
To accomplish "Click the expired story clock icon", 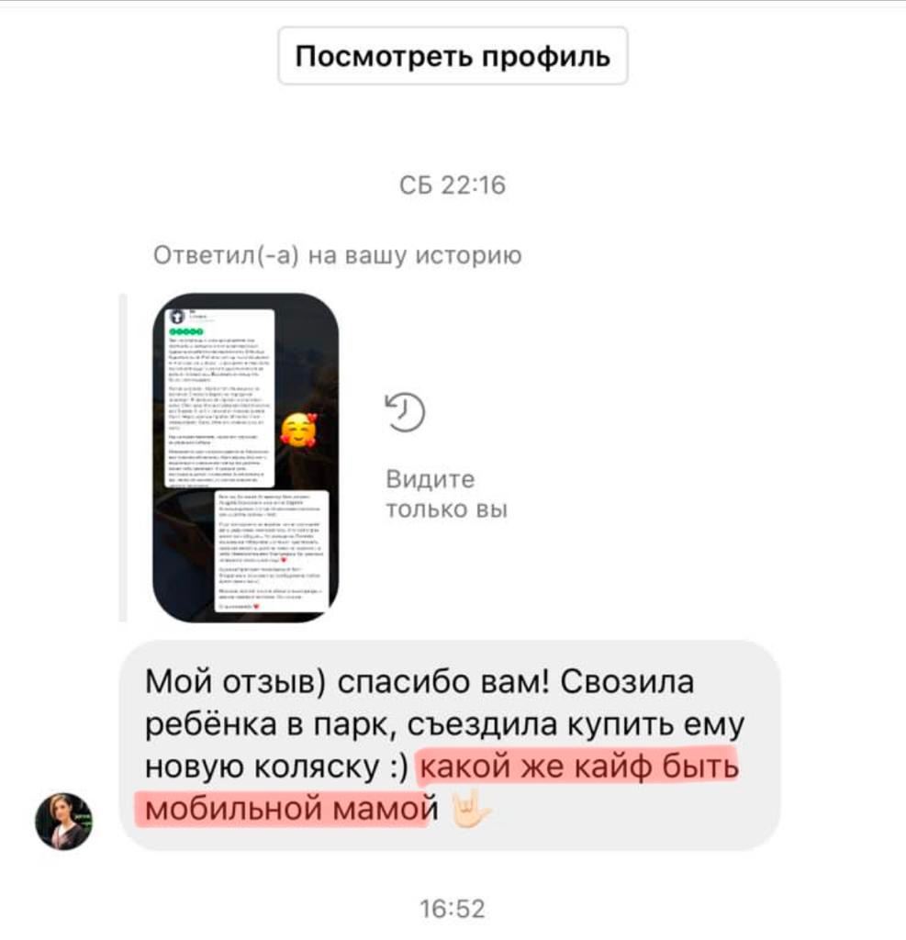I will click(405, 412).
